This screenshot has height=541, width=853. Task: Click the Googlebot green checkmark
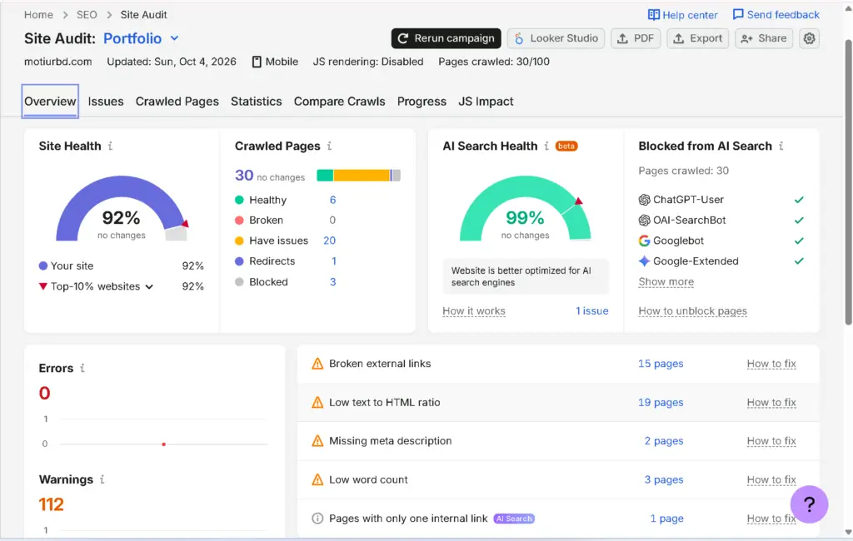799,241
